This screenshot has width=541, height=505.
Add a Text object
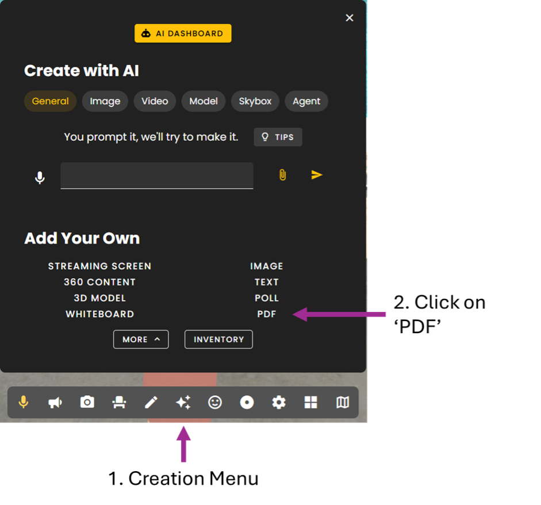pos(267,282)
